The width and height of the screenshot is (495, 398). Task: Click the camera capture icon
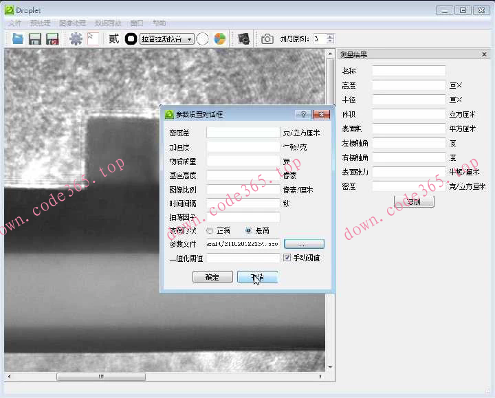click(267, 39)
